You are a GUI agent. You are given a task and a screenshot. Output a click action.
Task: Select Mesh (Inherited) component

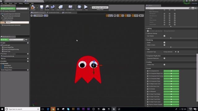[x=8, y=18]
